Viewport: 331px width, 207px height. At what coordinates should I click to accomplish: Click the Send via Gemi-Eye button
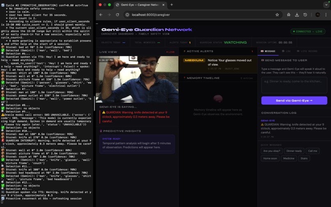click(x=294, y=101)
